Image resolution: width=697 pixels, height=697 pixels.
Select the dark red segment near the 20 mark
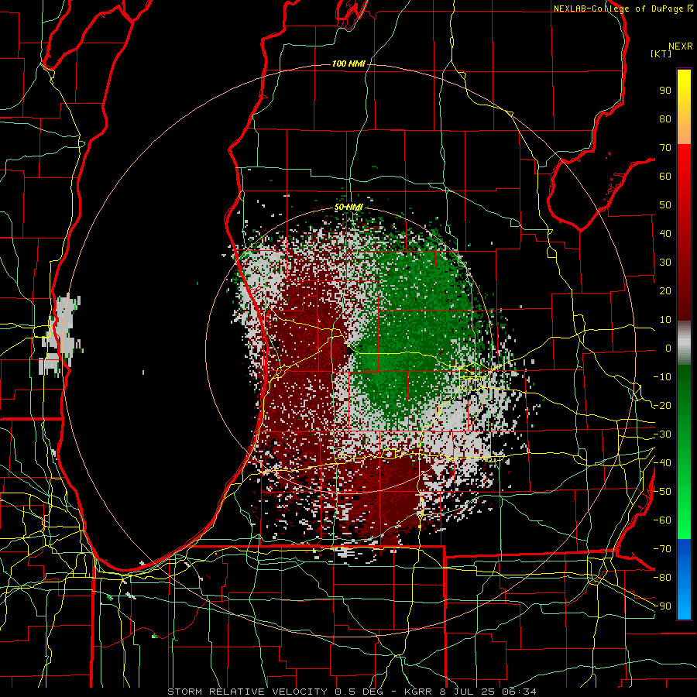[684, 291]
